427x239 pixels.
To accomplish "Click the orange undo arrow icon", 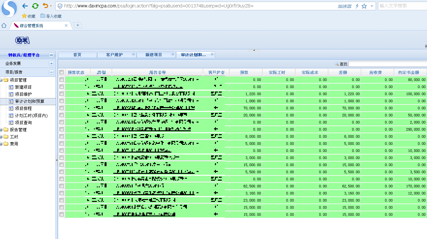I will (46, 6).
